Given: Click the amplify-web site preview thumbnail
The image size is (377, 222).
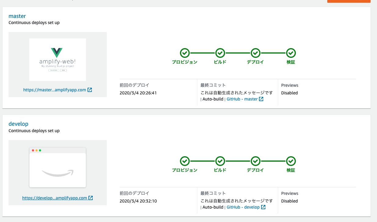Looking at the screenshot, I should click(57, 59).
